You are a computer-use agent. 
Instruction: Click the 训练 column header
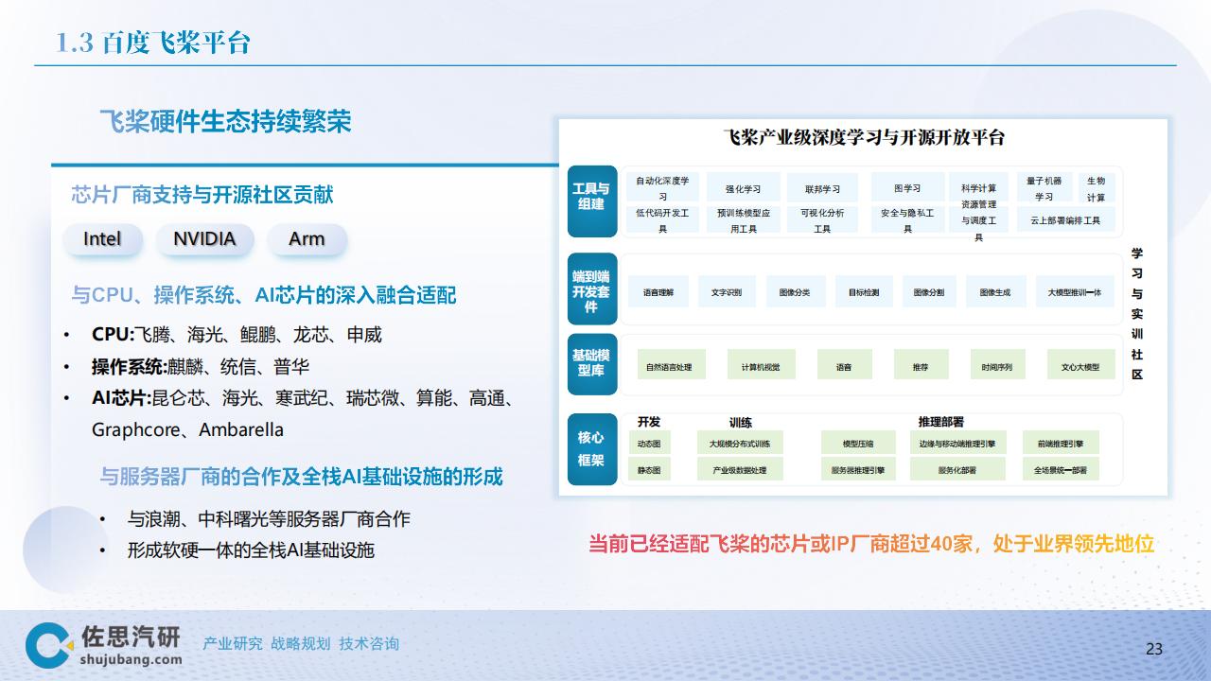(740, 422)
